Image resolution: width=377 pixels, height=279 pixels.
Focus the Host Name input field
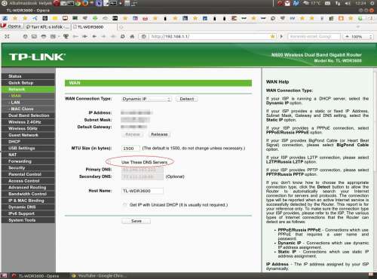143,191
